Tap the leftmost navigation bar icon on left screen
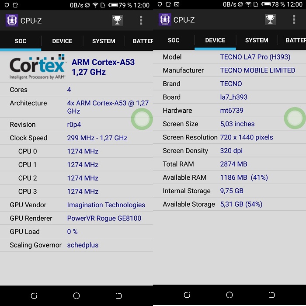 coord(34,296)
